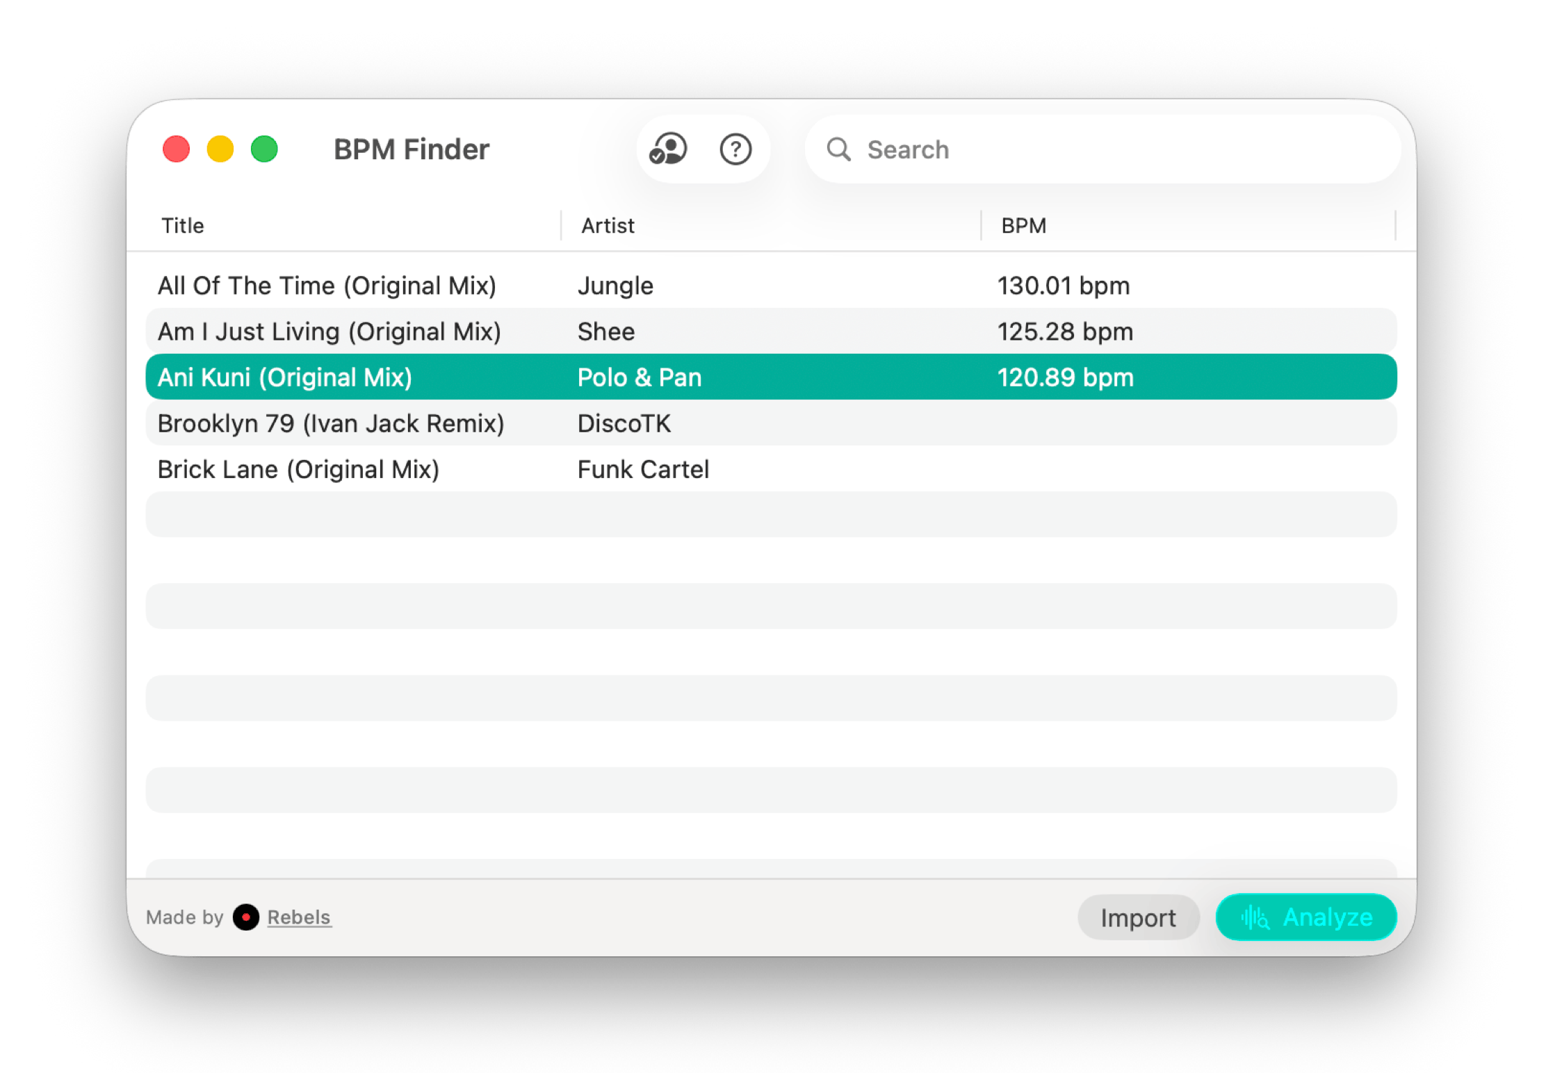
Task: Click the waveform icon on Analyze button
Action: pos(1255,917)
